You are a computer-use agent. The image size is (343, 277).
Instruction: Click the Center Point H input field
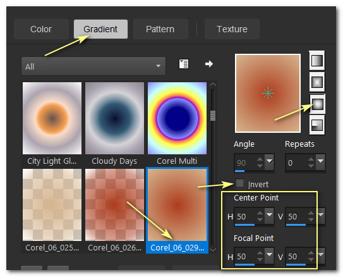click(245, 216)
